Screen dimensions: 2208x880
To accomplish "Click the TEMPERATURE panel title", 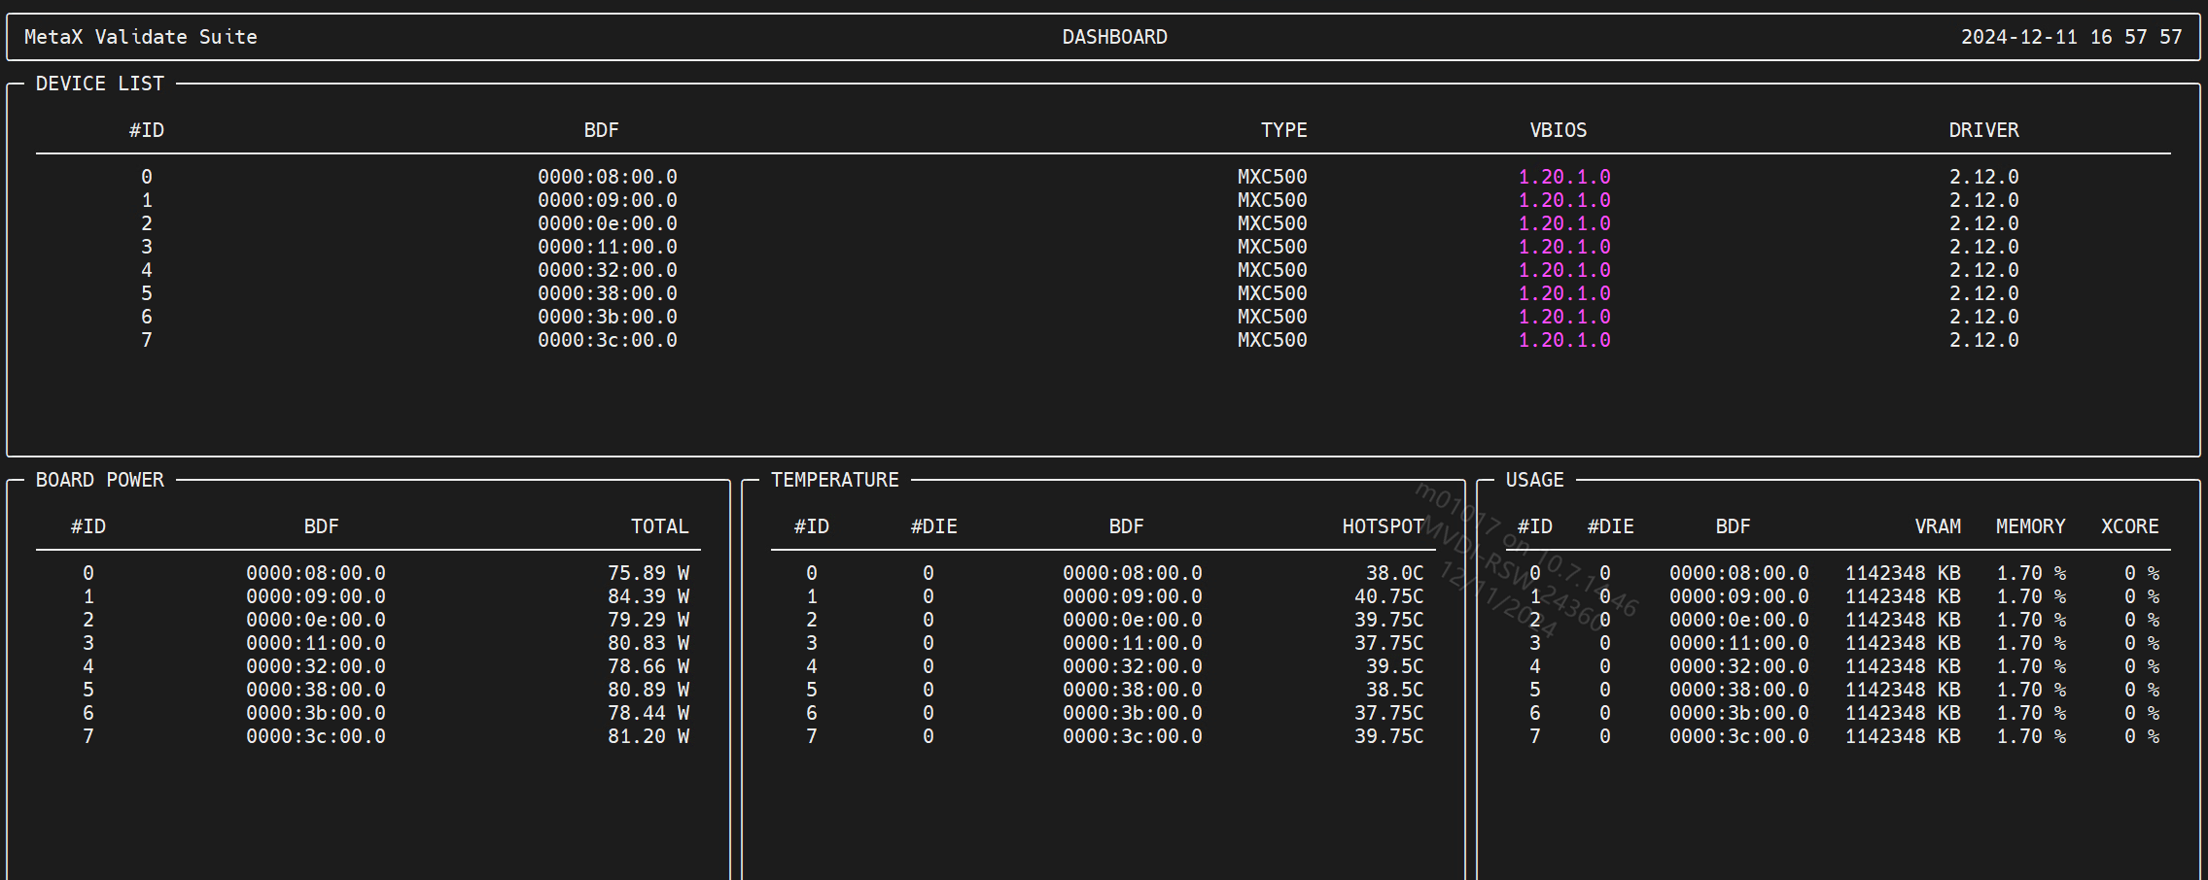I will 834,480.
